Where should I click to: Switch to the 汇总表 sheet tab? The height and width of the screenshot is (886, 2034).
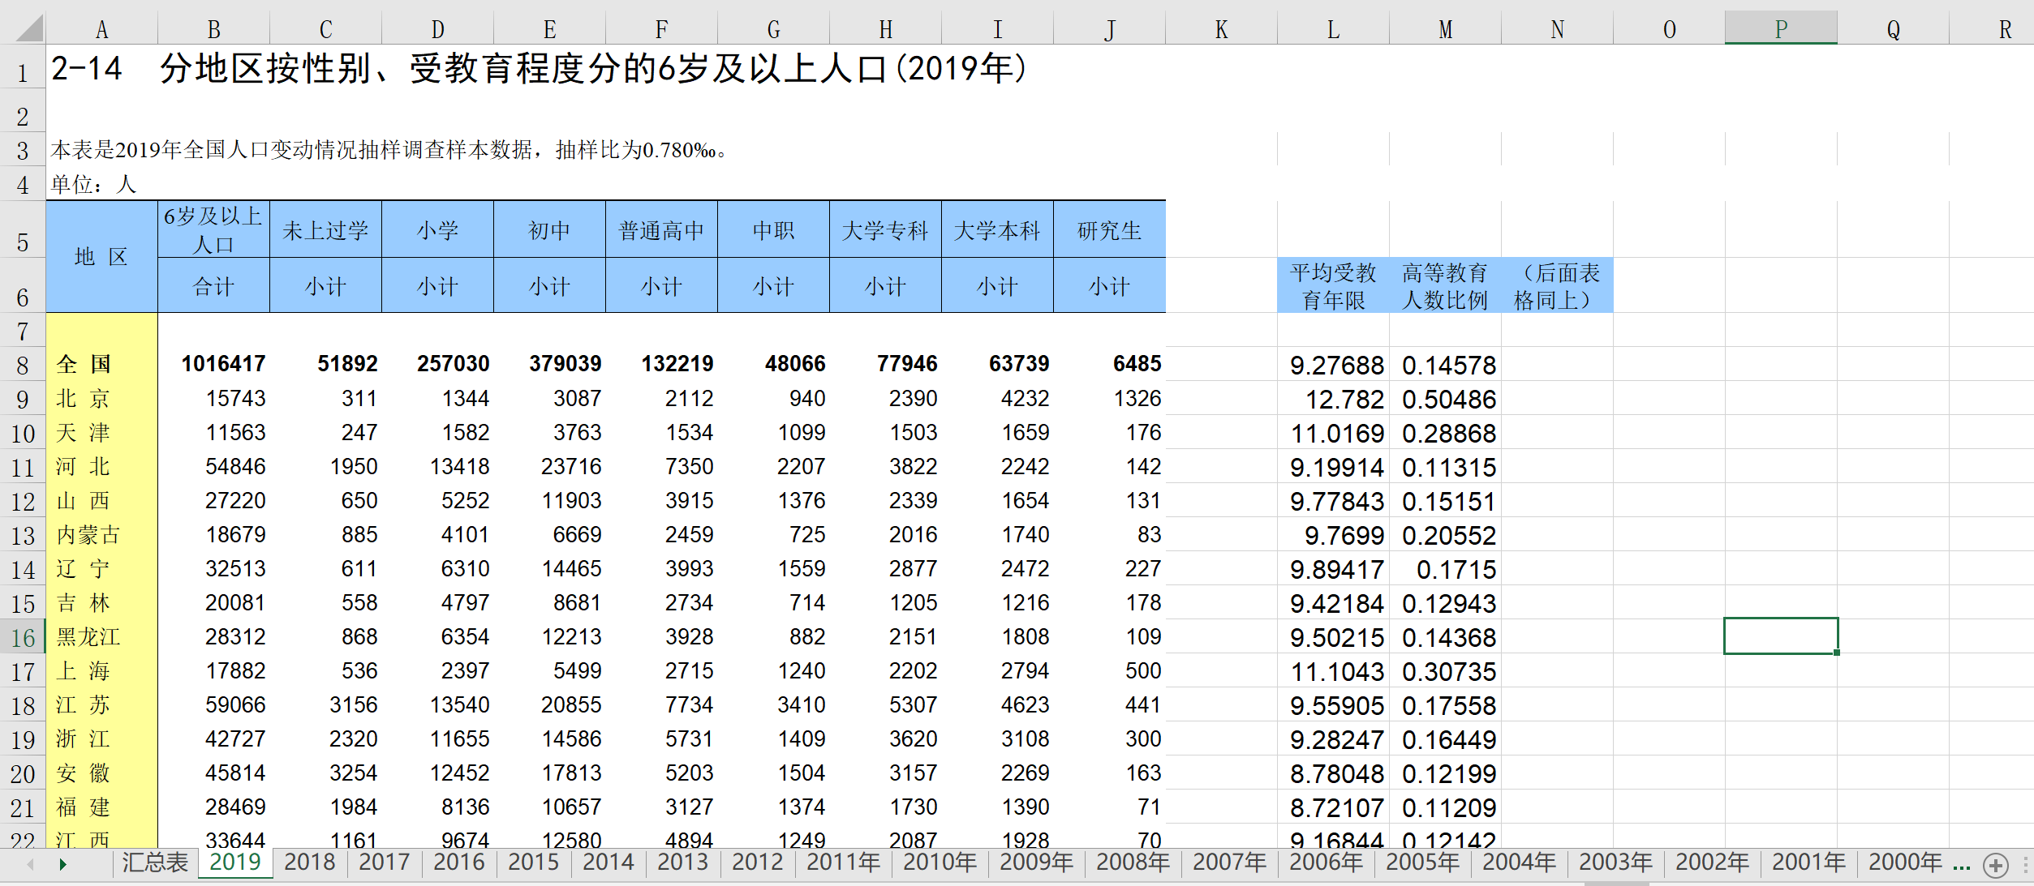point(155,862)
